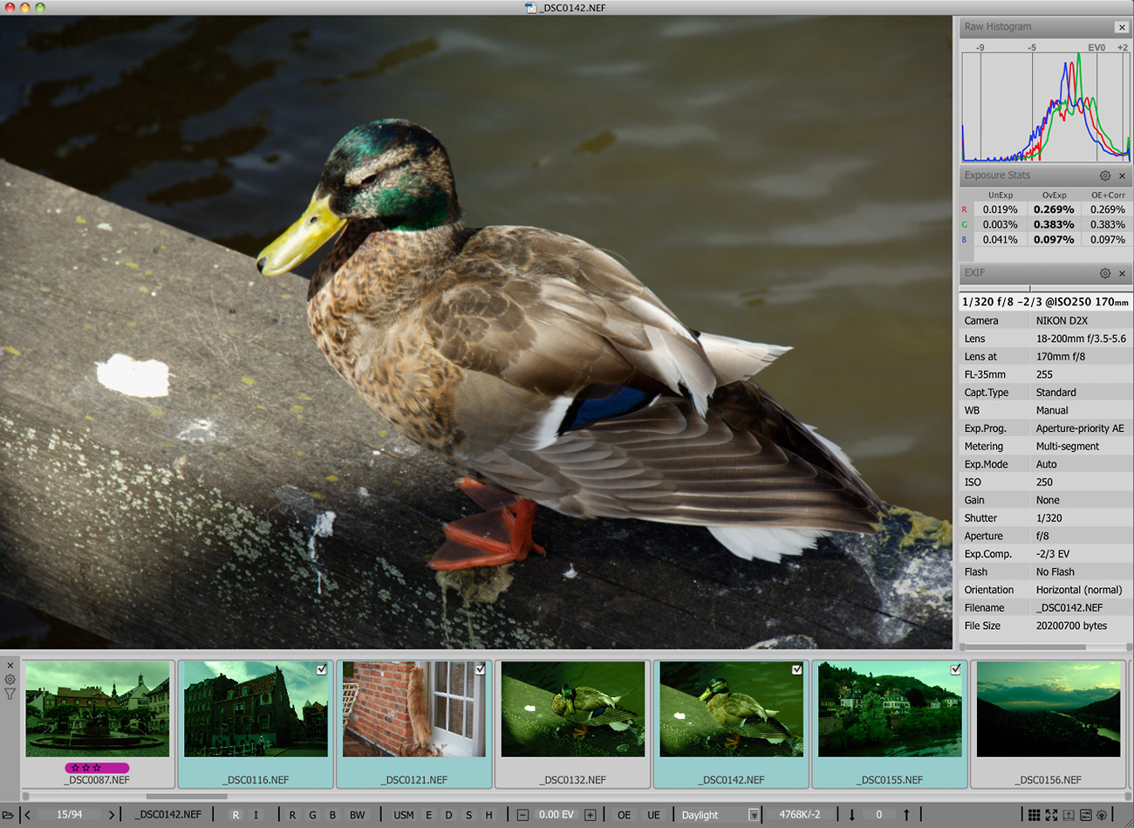This screenshot has height=828, width=1134.
Task: Toggle underexposure display with UE
Action: pyautogui.click(x=653, y=815)
